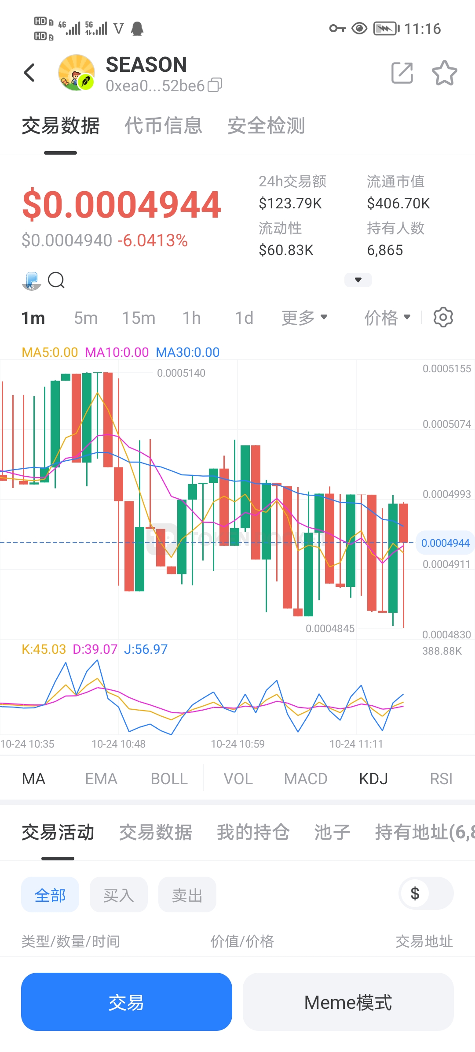Tap the QQ penguin icon in status bar

[138, 29]
